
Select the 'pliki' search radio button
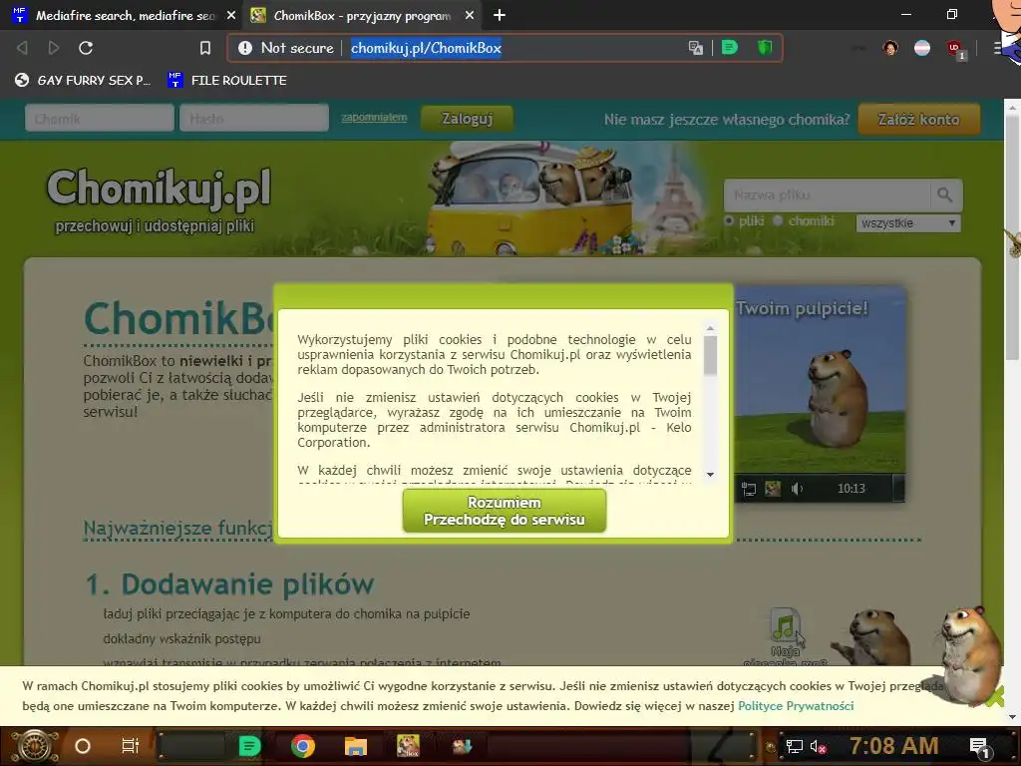click(x=729, y=220)
